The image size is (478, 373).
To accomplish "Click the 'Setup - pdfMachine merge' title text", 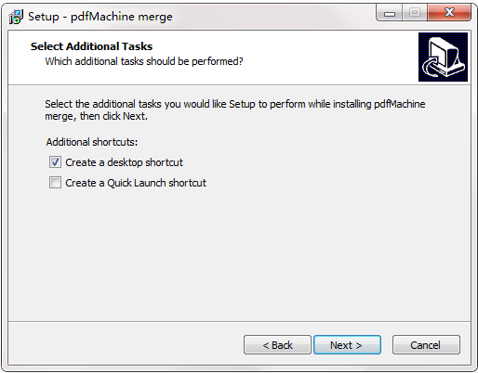I will coord(100,17).
